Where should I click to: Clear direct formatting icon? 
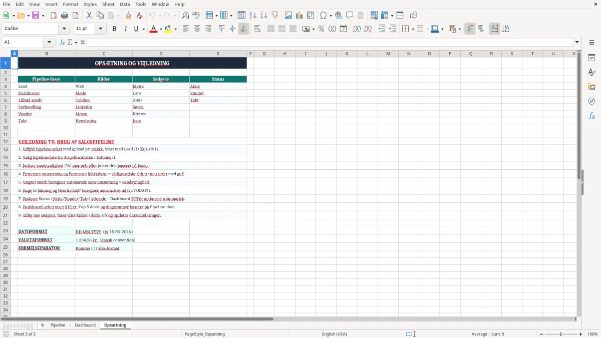(x=139, y=16)
